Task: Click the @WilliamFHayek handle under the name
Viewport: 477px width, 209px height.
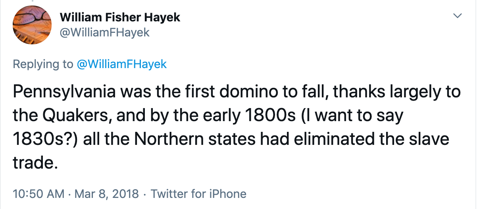Action: (x=104, y=32)
